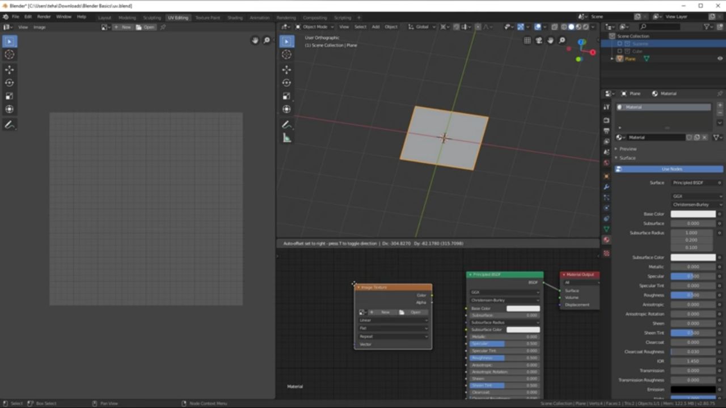
Task: Switch to the Layout workspace tab
Action: (x=104, y=18)
